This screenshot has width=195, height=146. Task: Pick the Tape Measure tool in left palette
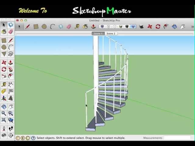(4, 85)
